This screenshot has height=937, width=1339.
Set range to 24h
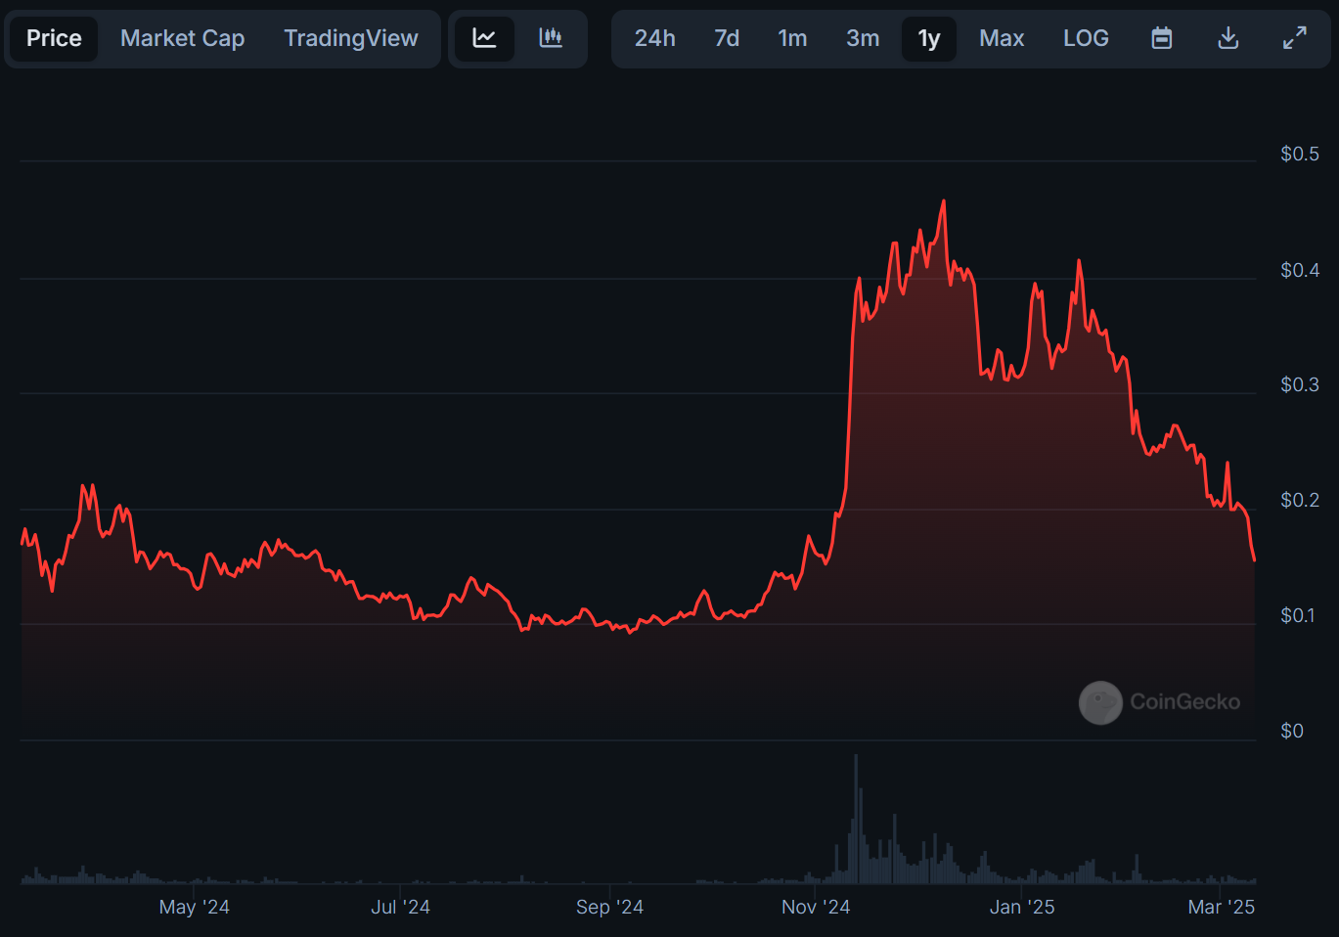pyautogui.click(x=655, y=39)
